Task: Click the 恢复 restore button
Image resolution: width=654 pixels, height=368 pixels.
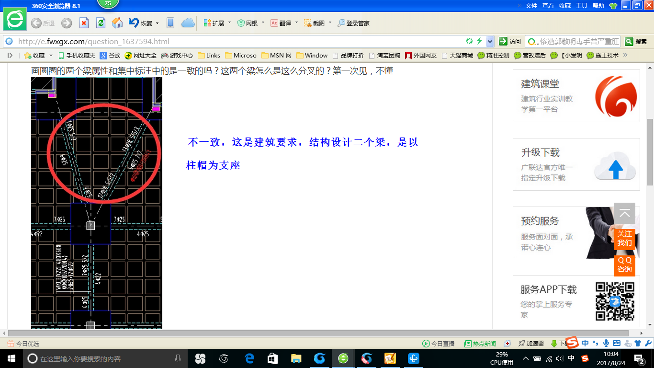Action: pyautogui.click(x=140, y=23)
